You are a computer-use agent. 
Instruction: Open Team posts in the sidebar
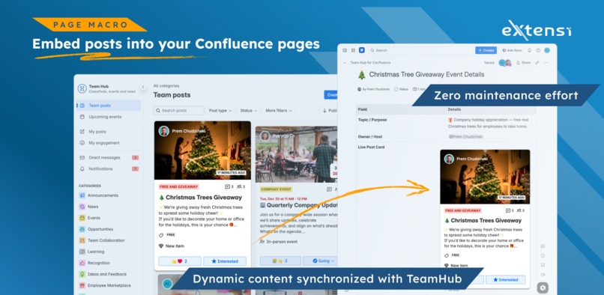coord(109,106)
